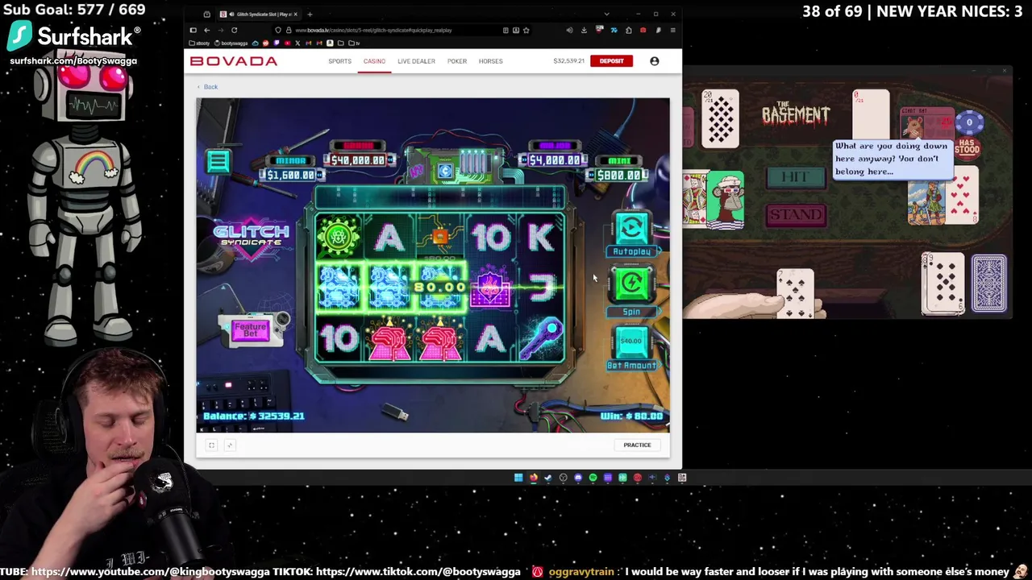The image size is (1032, 580).
Task: Click the green Spin button
Action: (631, 285)
